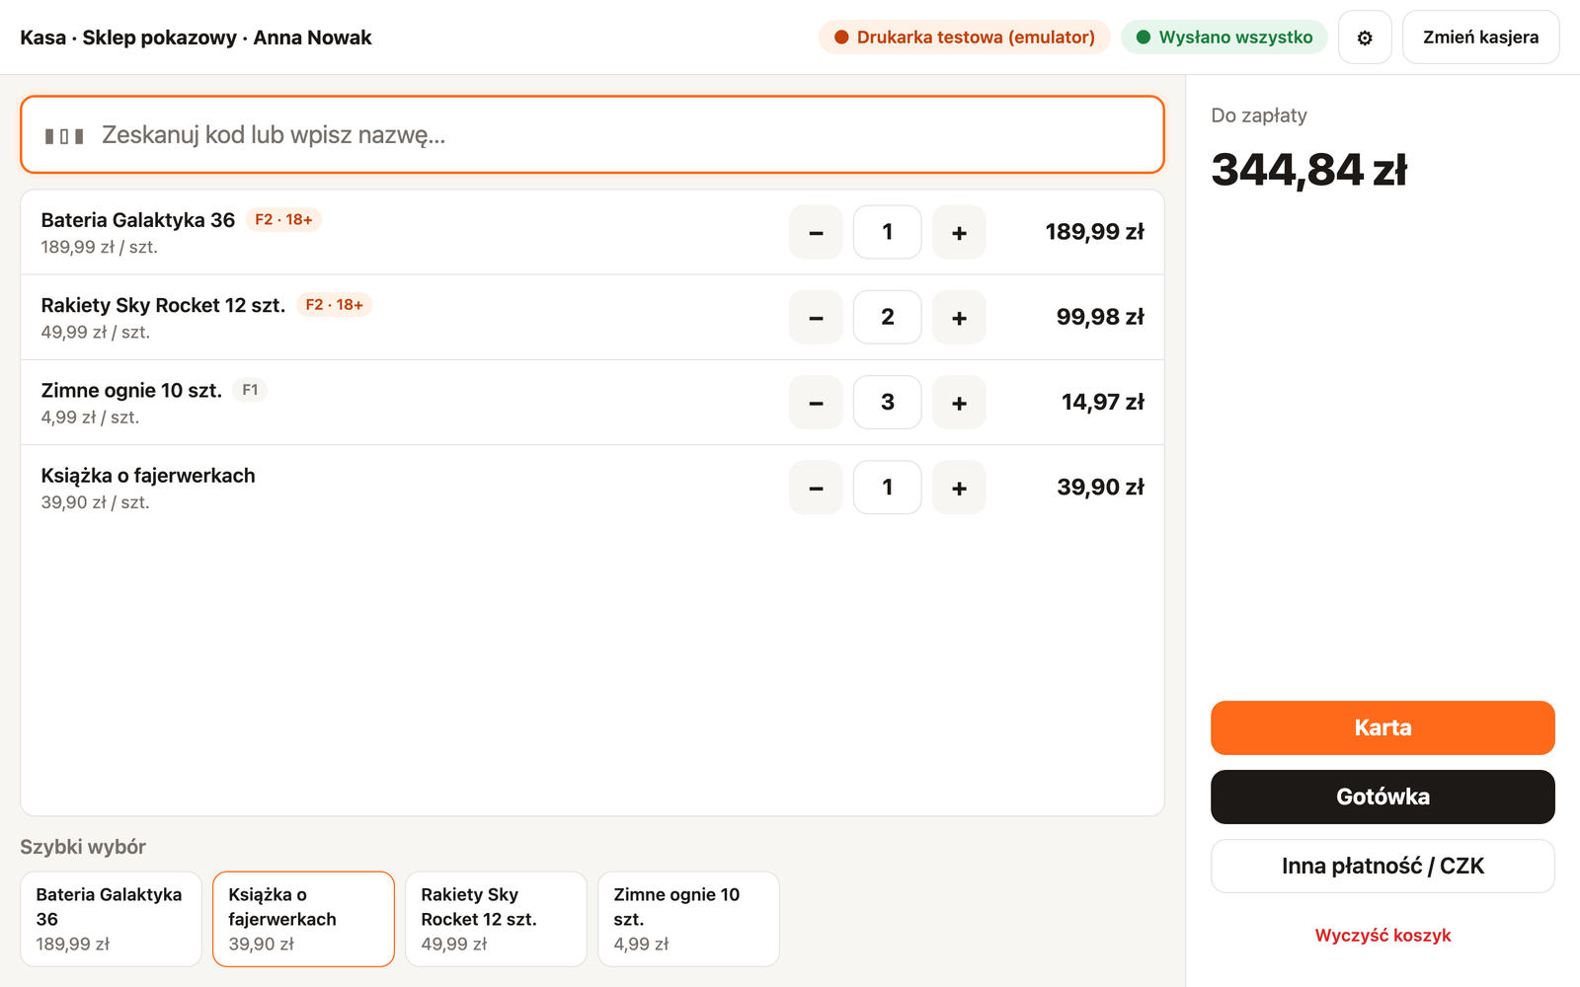Screen dimensions: 1580x987
Task: Click quantity field for Rakiety Sky Rocket
Action: point(888,317)
